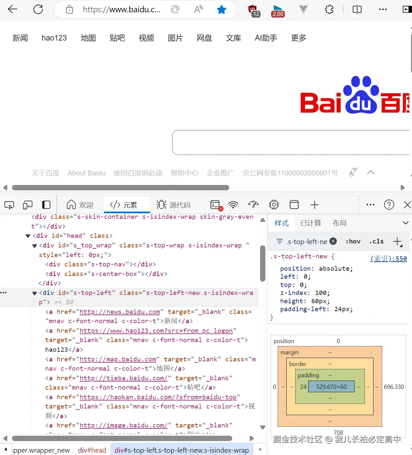Click the About Baidu footer link
The width and height of the screenshot is (412, 455).
coord(86,173)
